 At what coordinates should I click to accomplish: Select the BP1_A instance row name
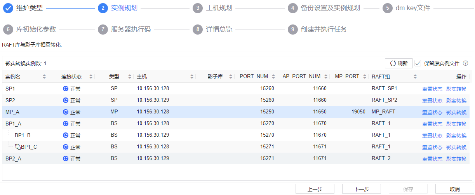tap(14, 124)
